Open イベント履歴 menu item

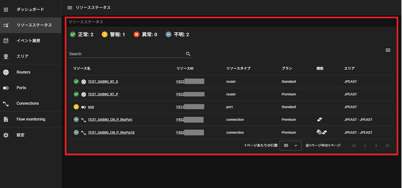click(30, 41)
